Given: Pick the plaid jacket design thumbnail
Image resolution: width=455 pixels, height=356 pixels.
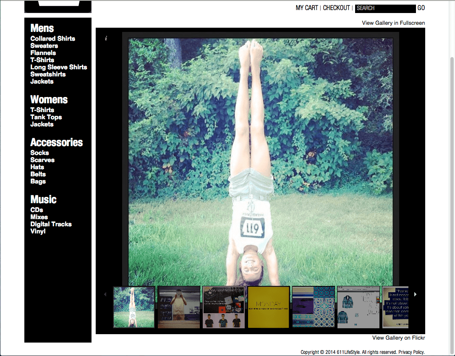Looking at the screenshot, I should point(358,307).
